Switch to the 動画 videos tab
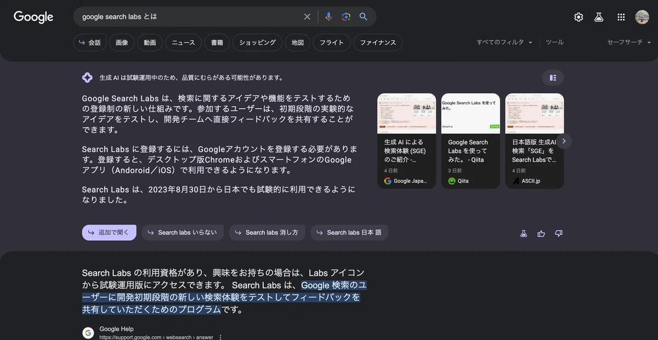658x340 pixels. click(150, 43)
